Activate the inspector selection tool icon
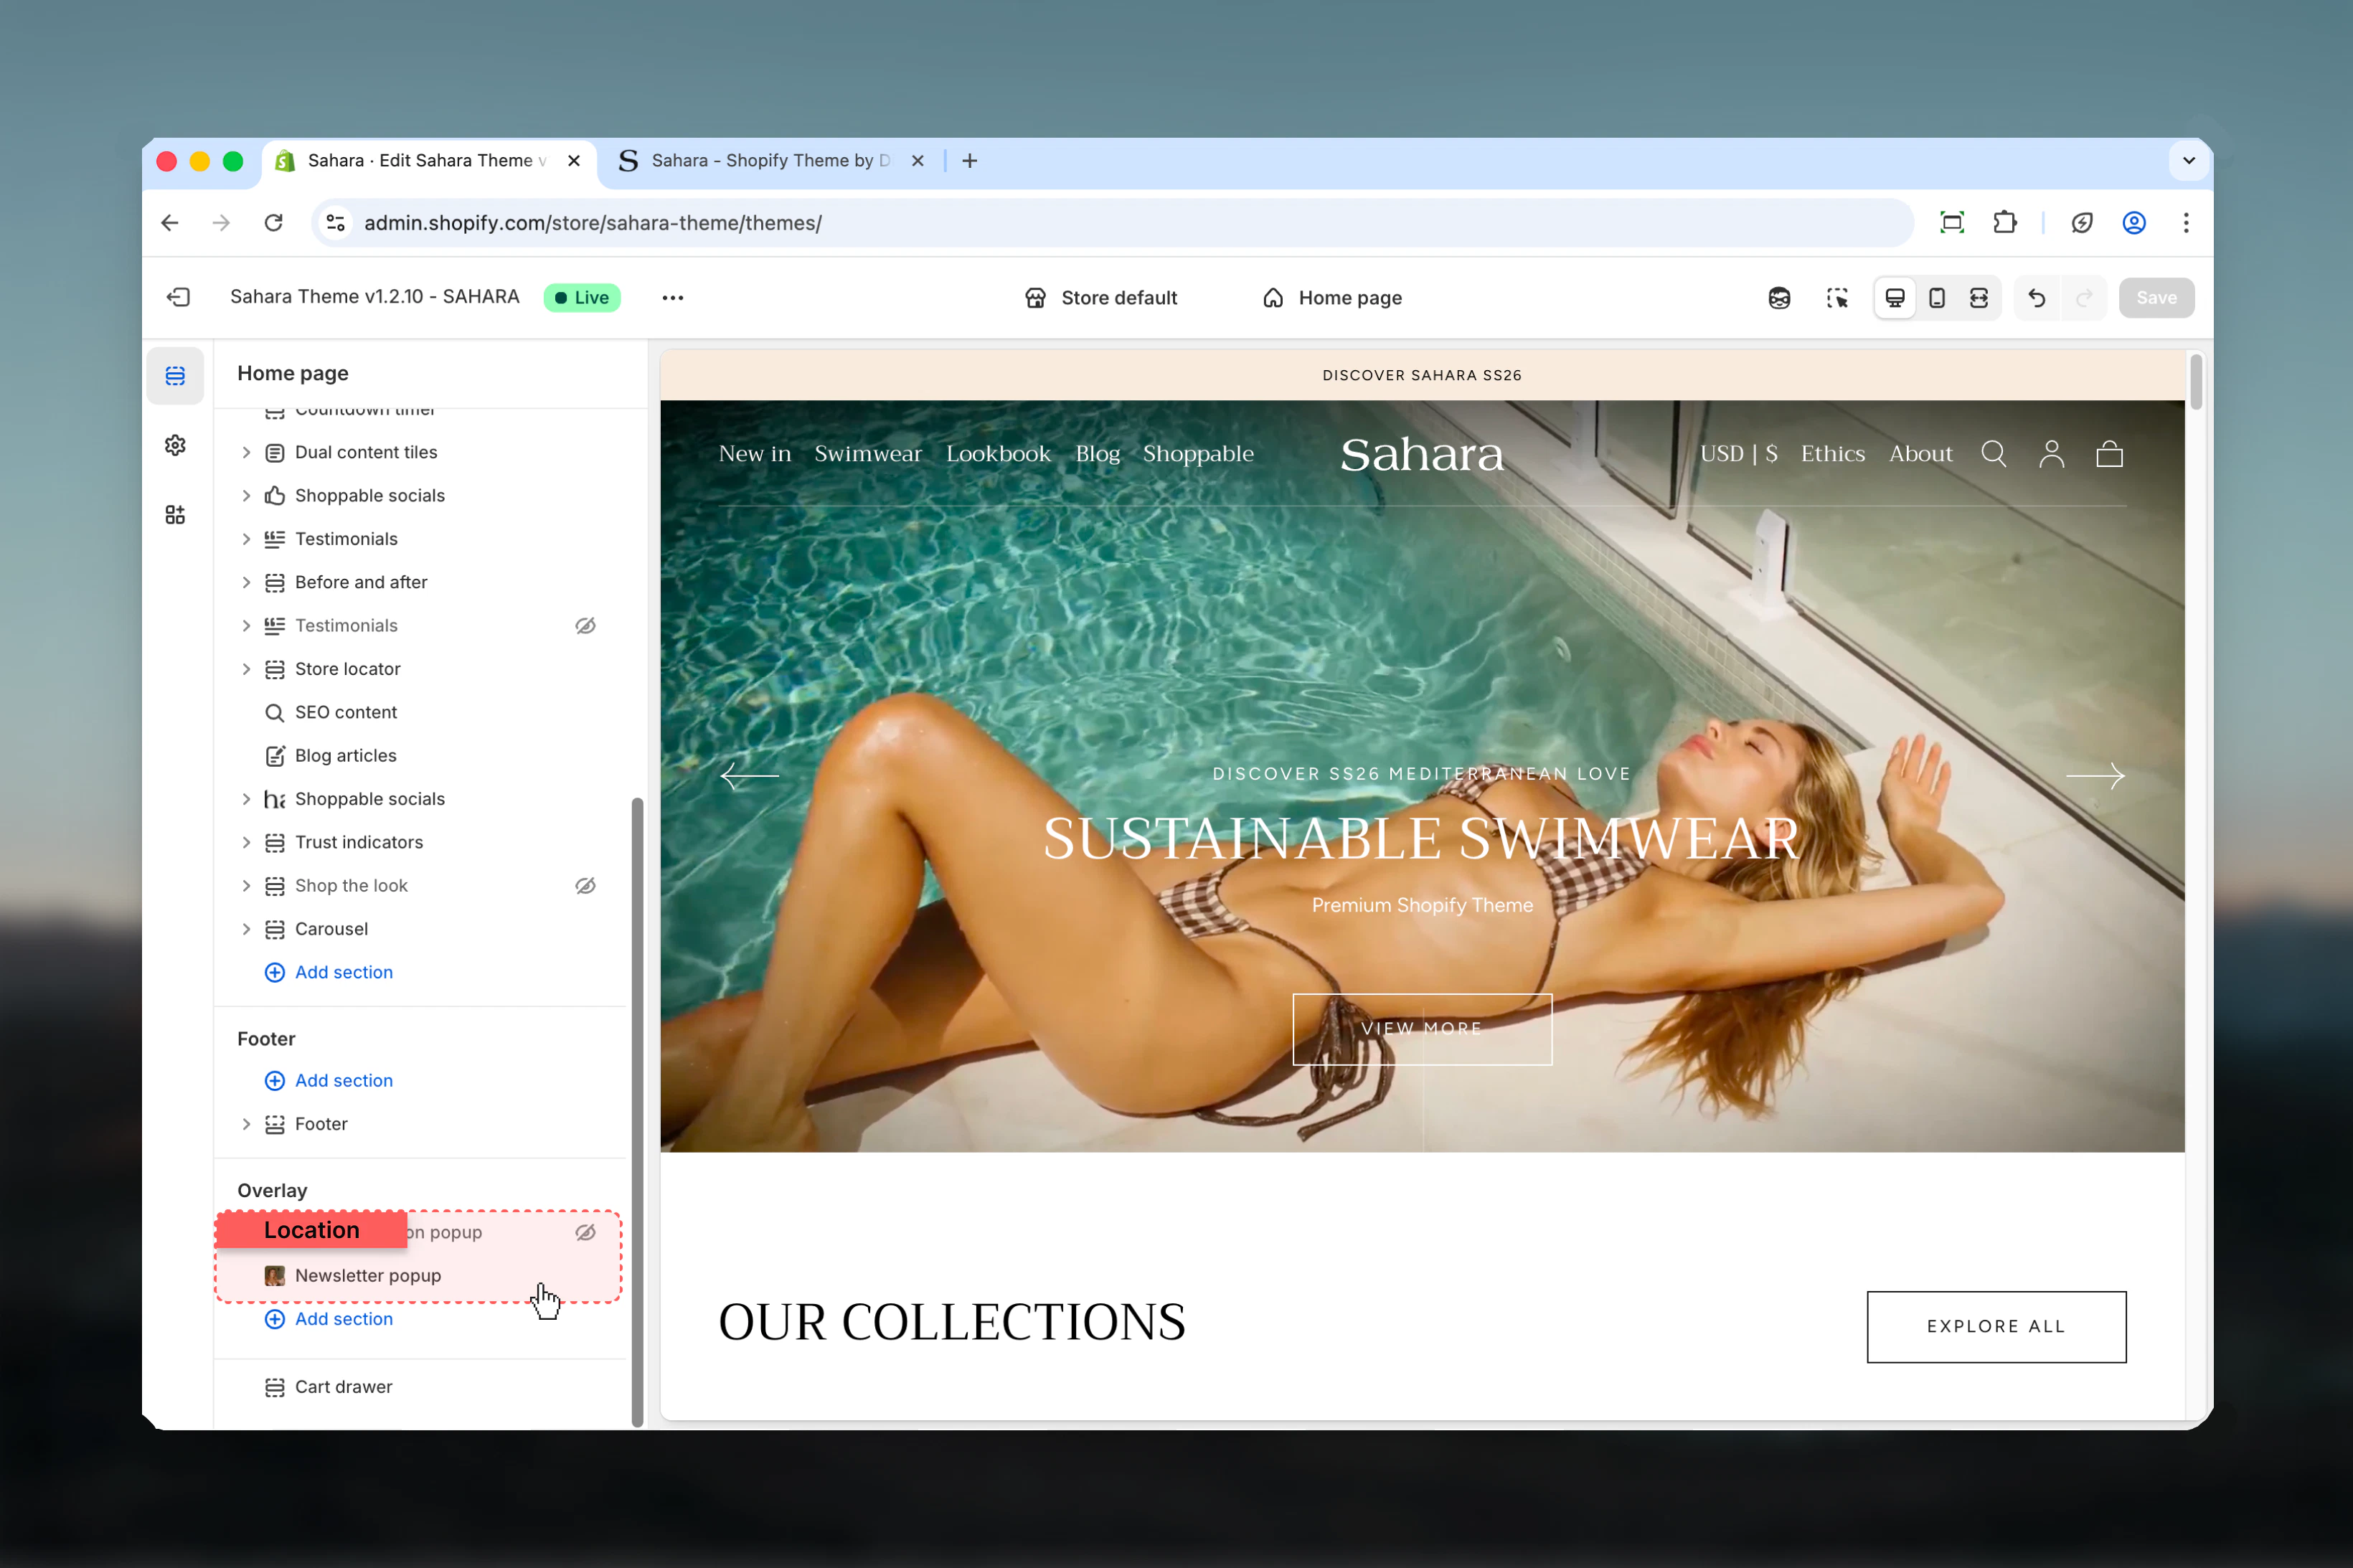The height and width of the screenshot is (1568, 2353). (1837, 298)
